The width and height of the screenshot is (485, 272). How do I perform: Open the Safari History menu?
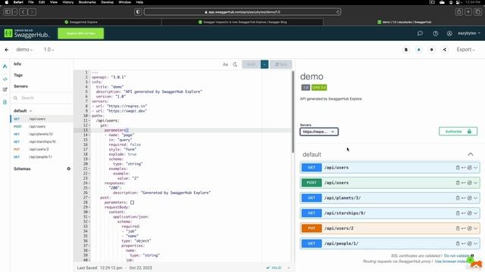pos(68,2)
